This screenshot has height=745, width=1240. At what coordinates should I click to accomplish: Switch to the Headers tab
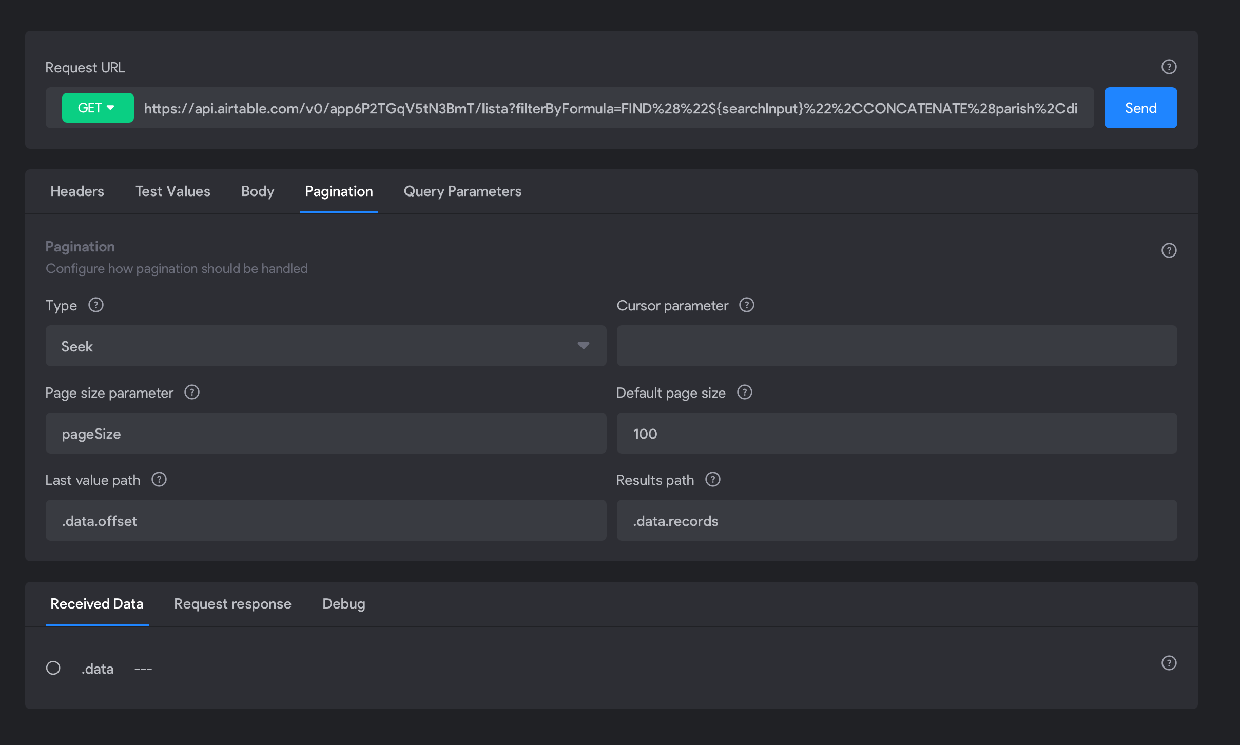pyautogui.click(x=77, y=191)
